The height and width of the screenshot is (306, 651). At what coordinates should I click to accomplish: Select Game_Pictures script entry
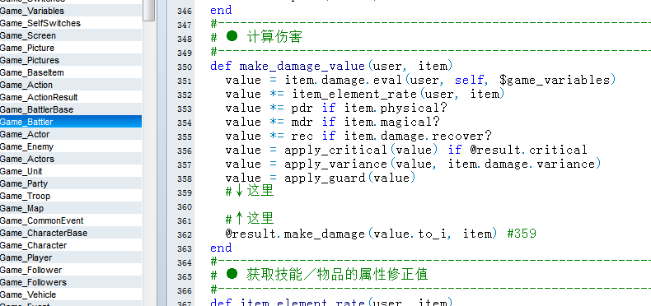click(71, 60)
